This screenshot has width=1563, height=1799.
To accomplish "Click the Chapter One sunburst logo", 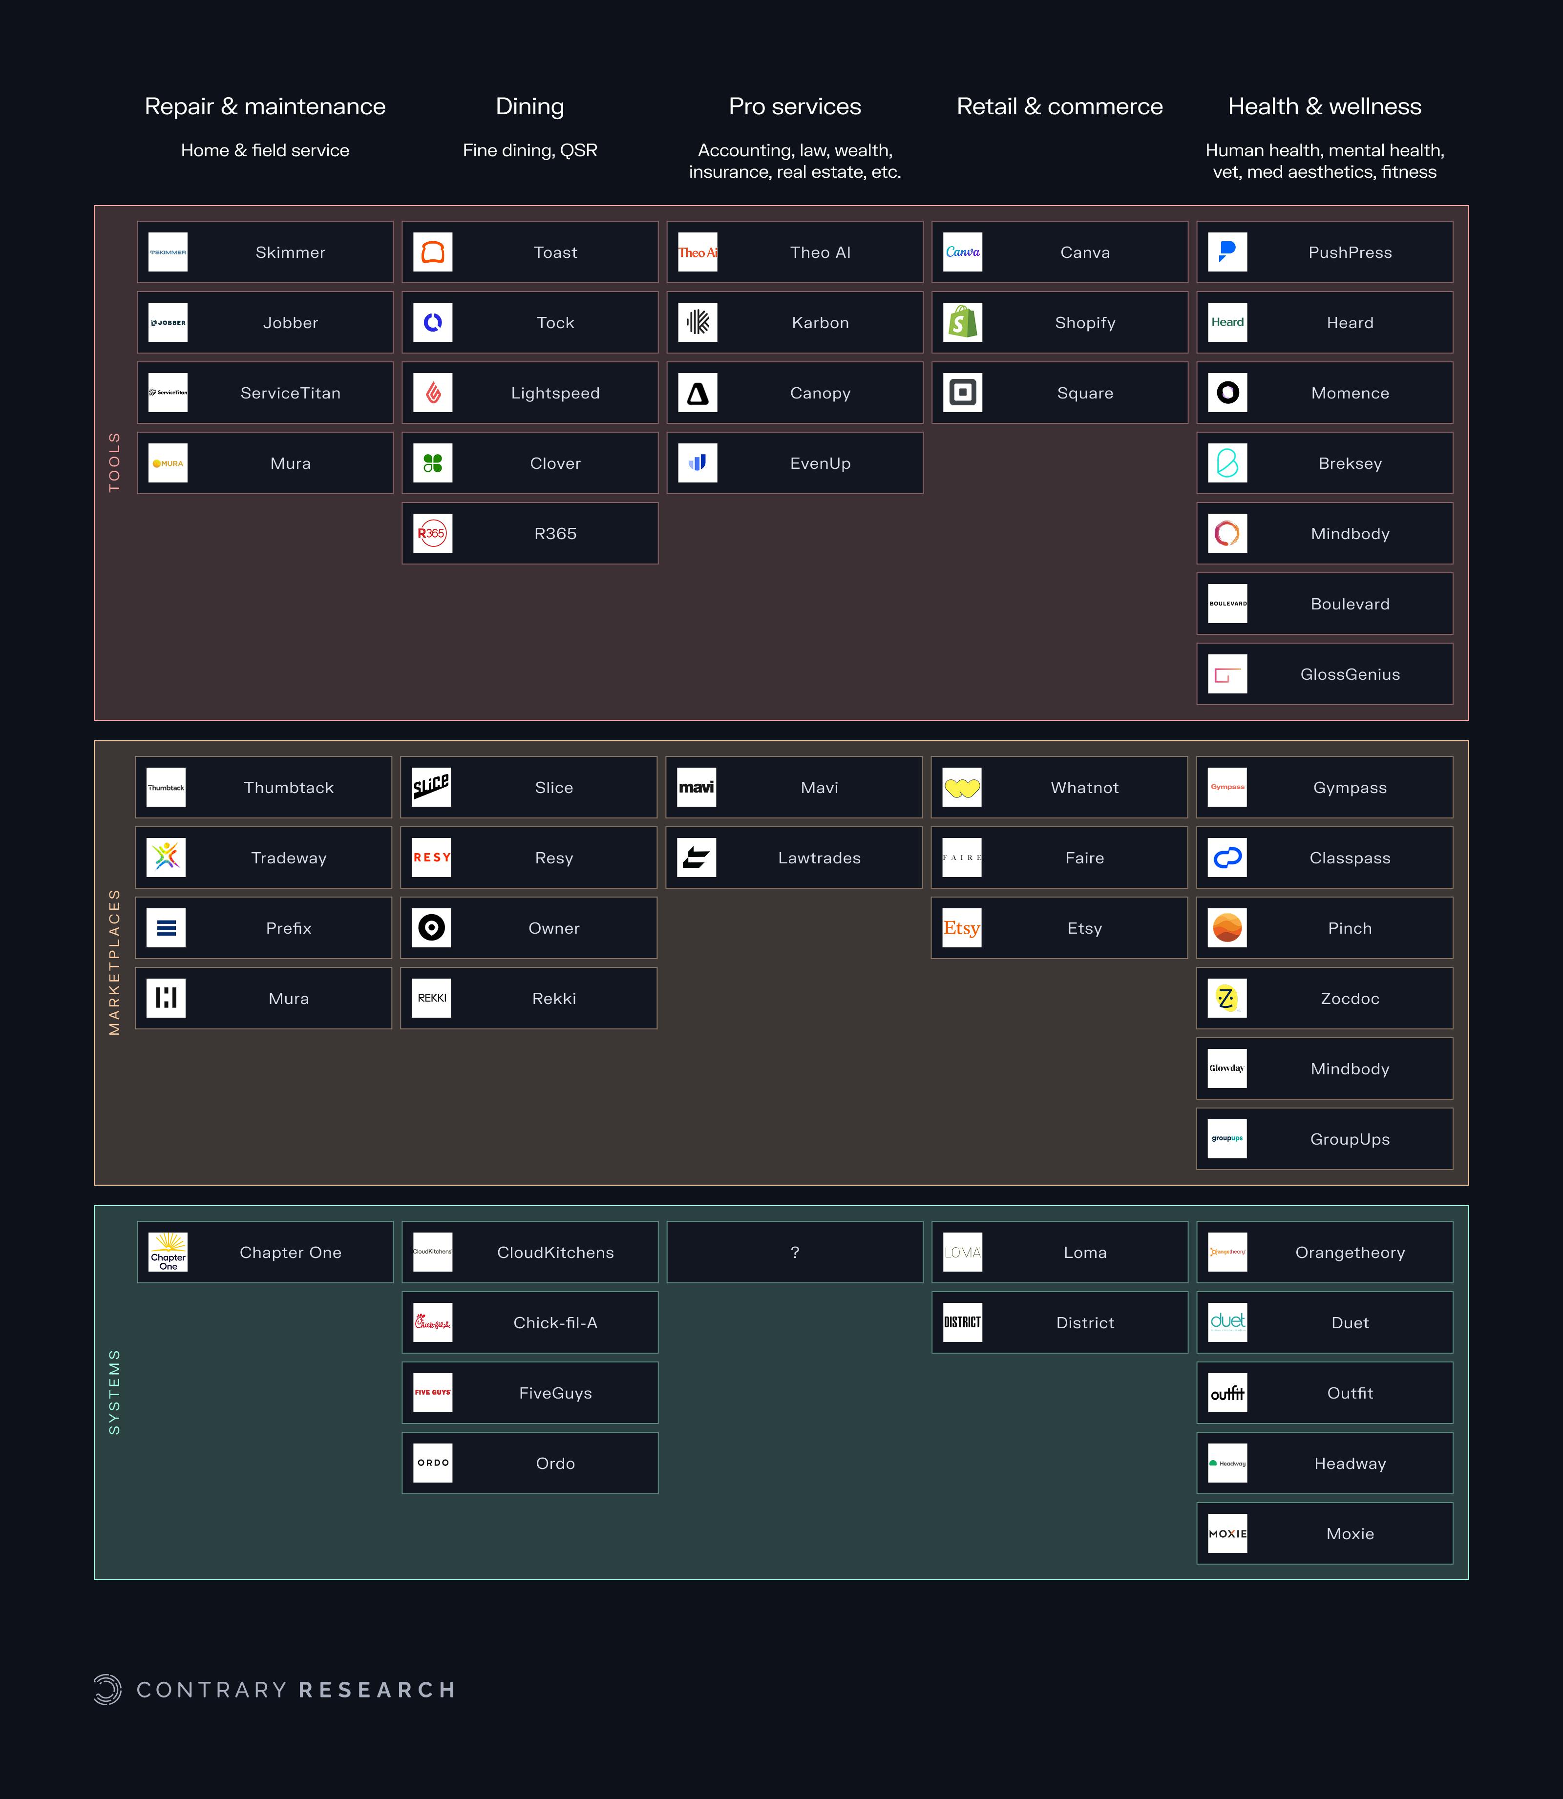I will click(x=168, y=1252).
